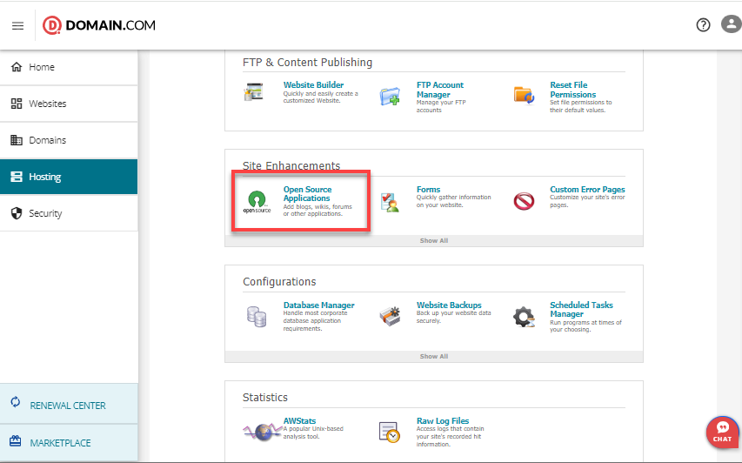Open the Website Backups link
This screenshot has width=742, height=463.
[x=449, y=305]
